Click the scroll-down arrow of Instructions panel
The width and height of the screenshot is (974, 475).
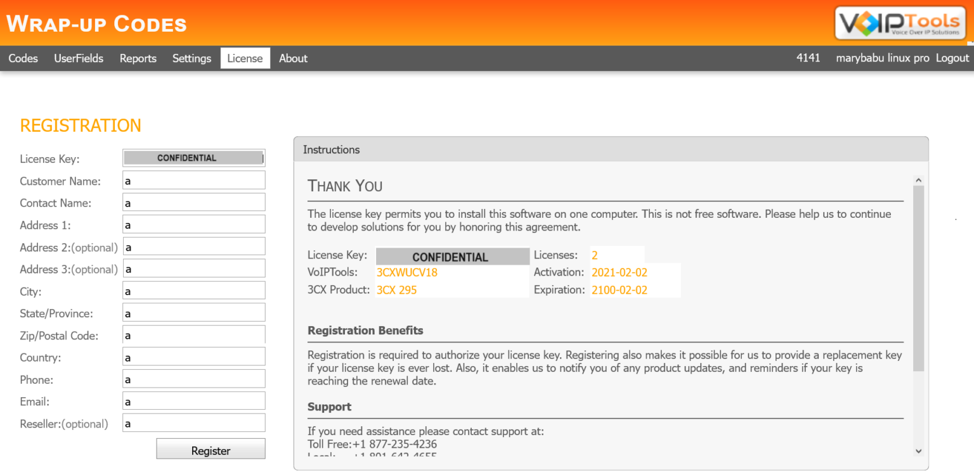tap(918, 450)
